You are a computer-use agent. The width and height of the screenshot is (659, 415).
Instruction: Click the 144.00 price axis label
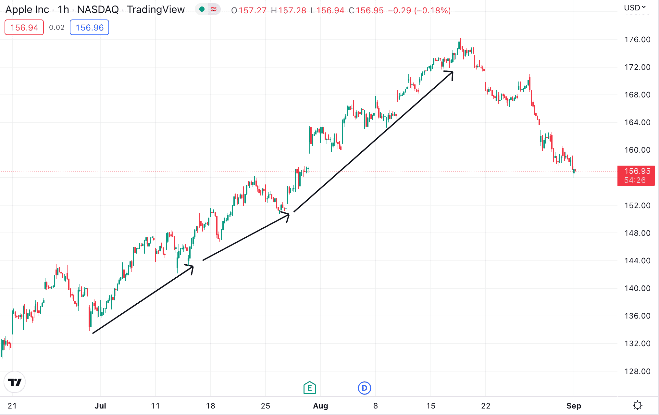[637, 261]
